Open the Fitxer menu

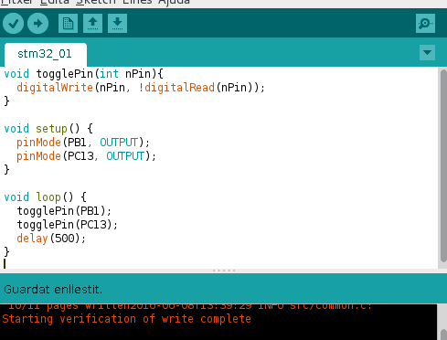pos(16,3)
